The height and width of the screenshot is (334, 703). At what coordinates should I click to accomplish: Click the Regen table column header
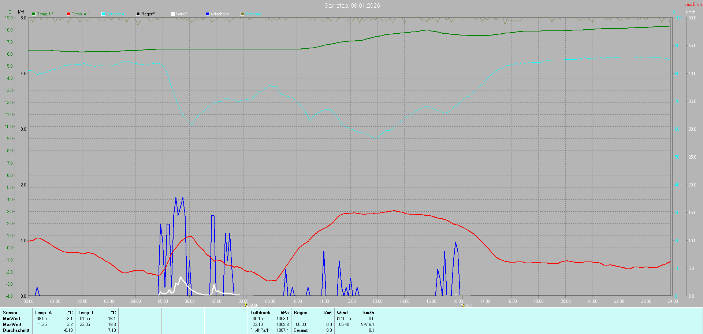click(301, 313)
